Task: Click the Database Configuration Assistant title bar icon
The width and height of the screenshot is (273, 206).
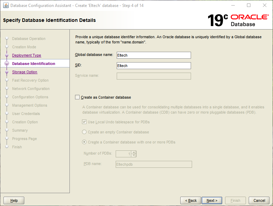Action: (x=6, y=6)
